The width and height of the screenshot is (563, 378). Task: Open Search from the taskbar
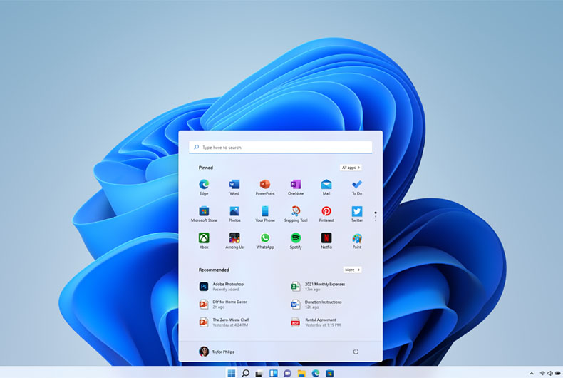tap(246, 373)
